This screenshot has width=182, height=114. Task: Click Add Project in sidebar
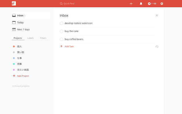point(23,76)
